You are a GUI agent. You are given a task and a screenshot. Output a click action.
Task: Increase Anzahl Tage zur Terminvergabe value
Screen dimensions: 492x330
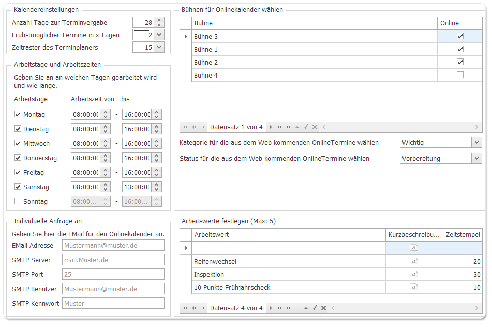[159, 20]
